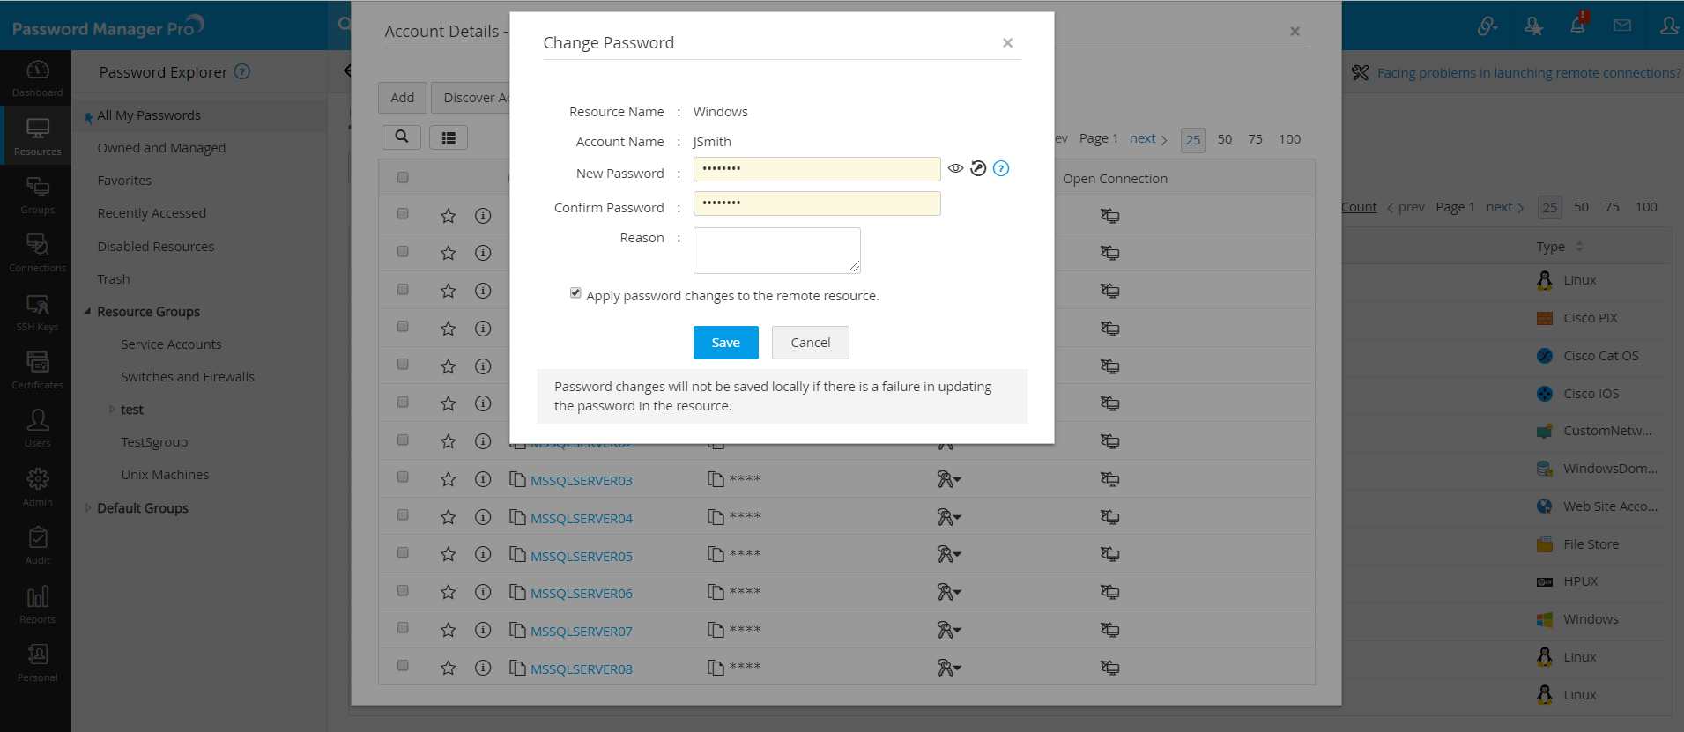Tick the select-all checkbox in table header

tap(403, 177)
